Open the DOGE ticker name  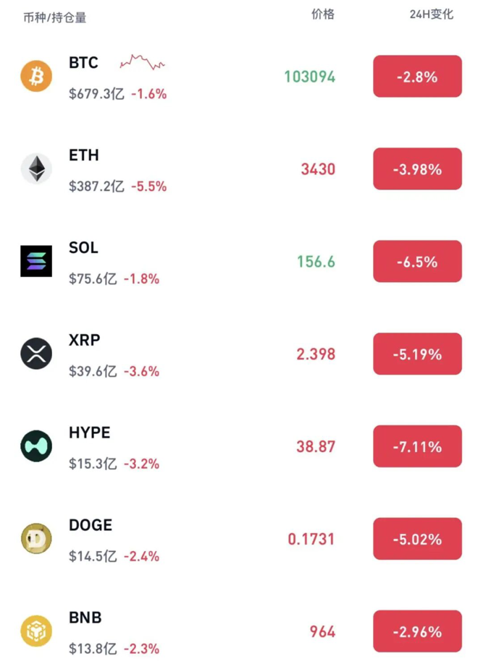[91, 526]
